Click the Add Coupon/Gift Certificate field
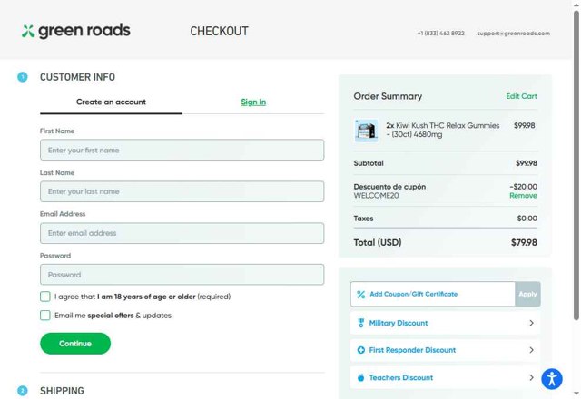 (432, 294)
